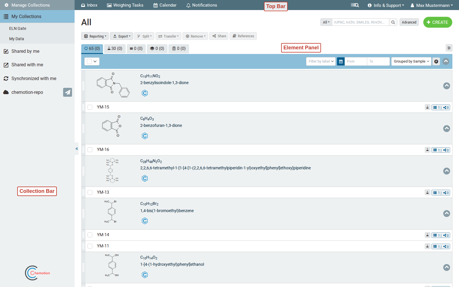459x287 pixels.
Task: Open the All search scope dropdown
Action: pyautogui.click(x=326, y=22)
